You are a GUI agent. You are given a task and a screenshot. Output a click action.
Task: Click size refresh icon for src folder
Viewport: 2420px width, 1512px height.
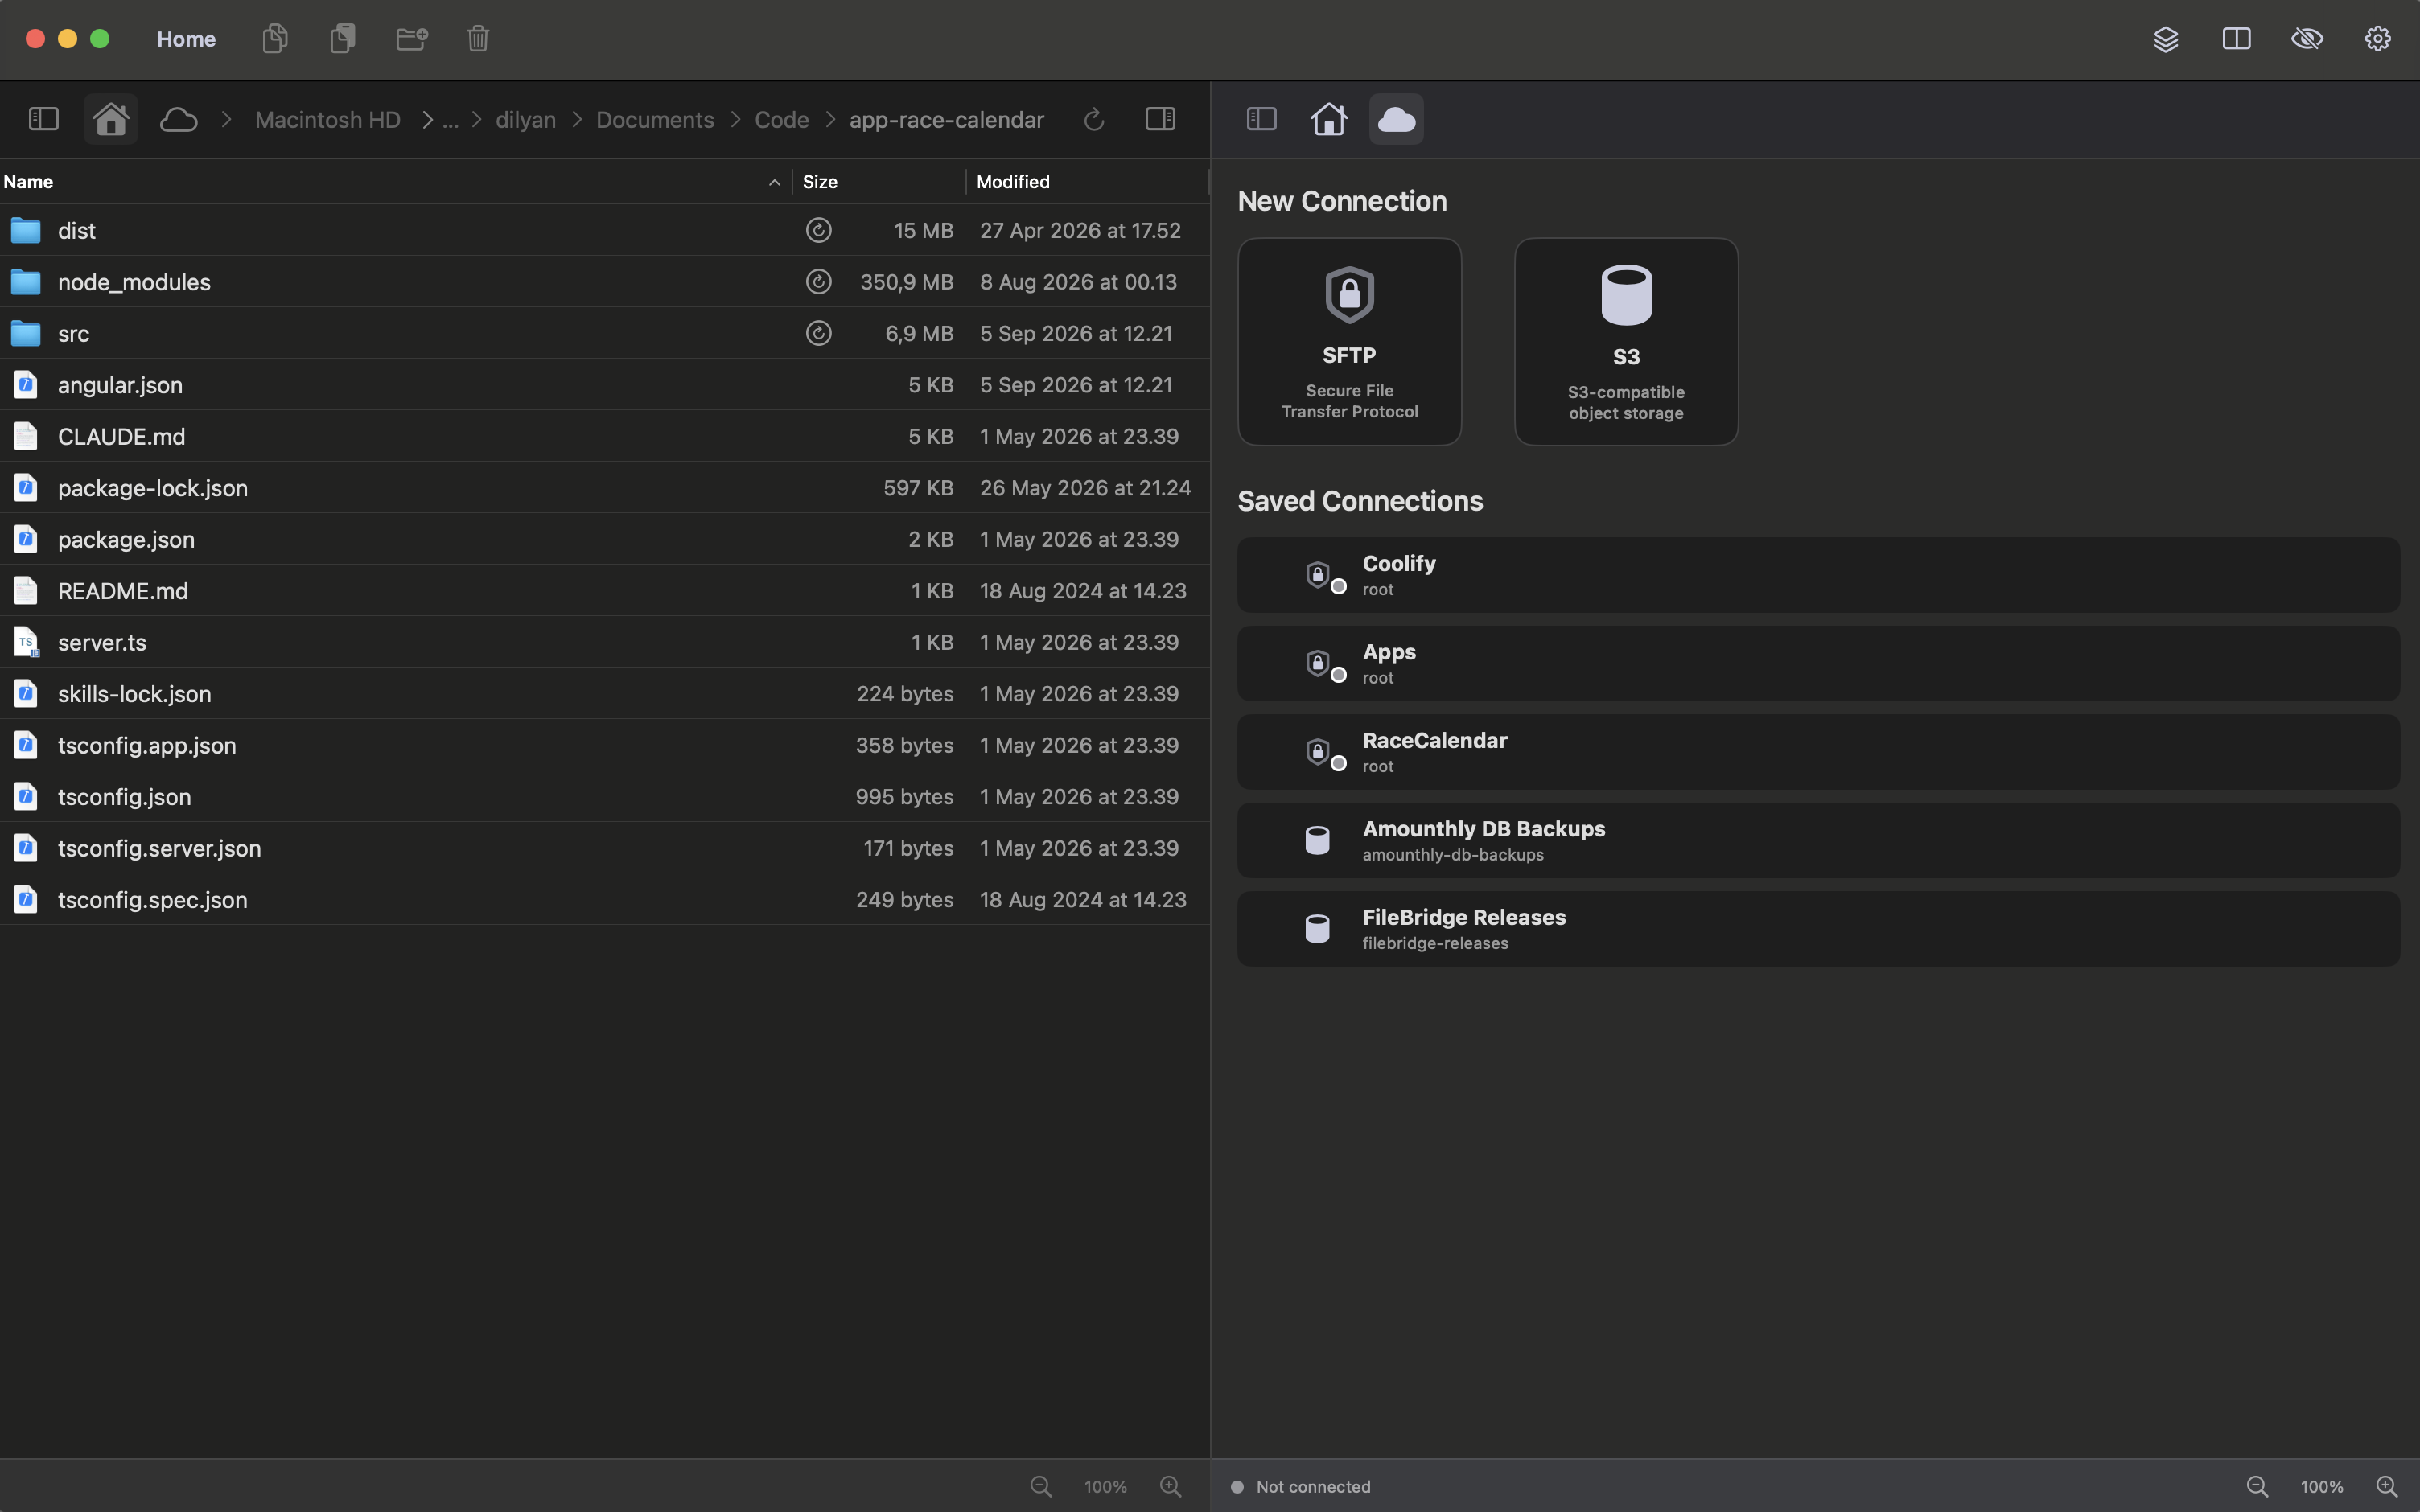pyautogui.click(x=818, y=333)
